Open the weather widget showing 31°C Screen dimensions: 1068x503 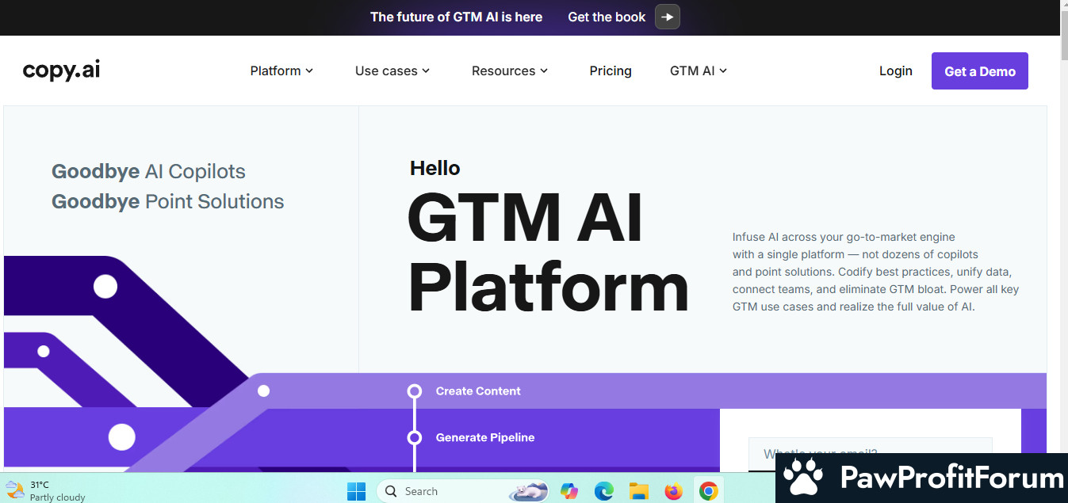[x=45, y=490]
